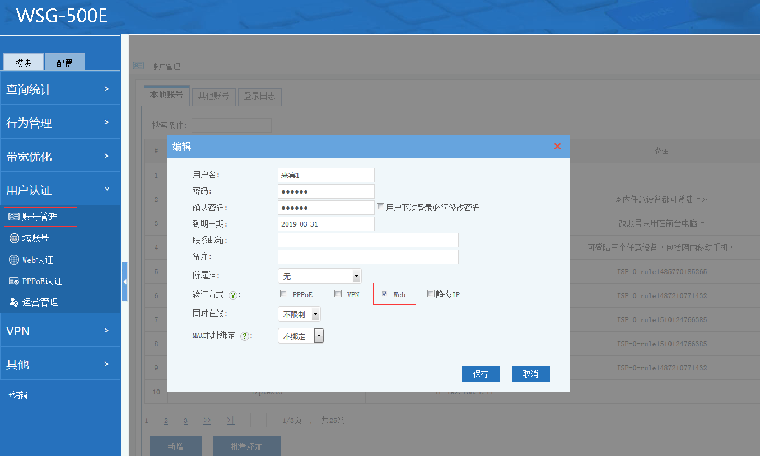This screenshot has height=456, width=760.
Task: Click the 联系邮箱 input field
Action: [x=368, y=240]
